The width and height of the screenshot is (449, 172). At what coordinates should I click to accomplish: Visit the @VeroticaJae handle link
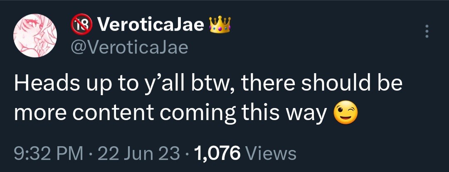click(129, 47)
